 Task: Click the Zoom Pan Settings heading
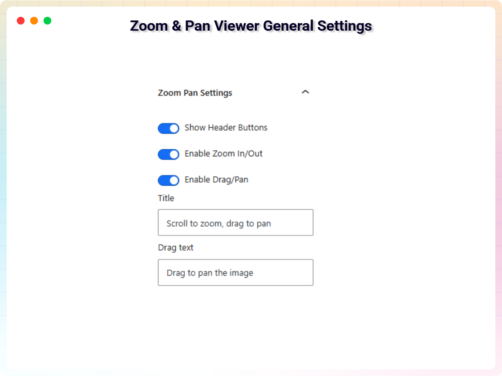(194, 92)
